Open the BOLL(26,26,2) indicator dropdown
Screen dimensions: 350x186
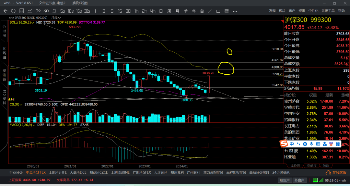tap(22, 22)
